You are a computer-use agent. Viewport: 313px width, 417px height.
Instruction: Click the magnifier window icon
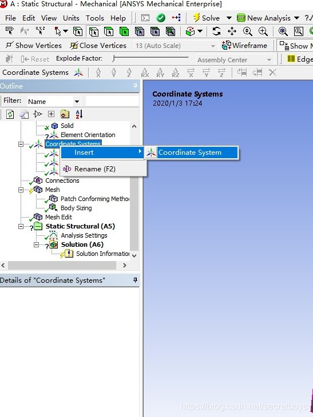(x=298, y=31)
